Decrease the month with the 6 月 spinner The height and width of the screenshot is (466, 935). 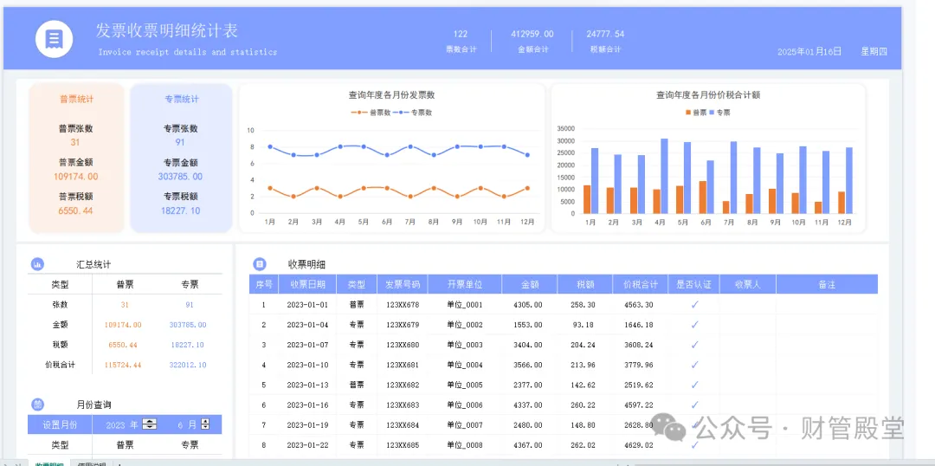coord(206,427)
